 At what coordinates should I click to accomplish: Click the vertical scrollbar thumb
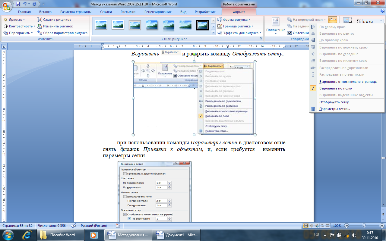(383, 158)
